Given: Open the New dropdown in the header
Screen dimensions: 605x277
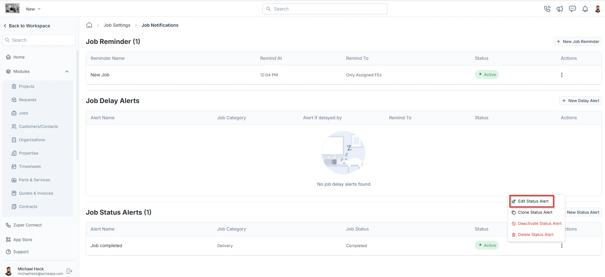Looking at the screenshot, I should coord(33,9).
